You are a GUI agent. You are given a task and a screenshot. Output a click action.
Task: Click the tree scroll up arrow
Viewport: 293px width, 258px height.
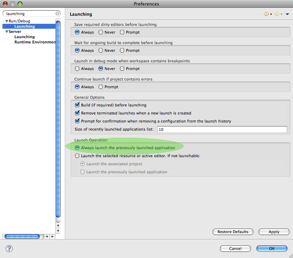58,225
